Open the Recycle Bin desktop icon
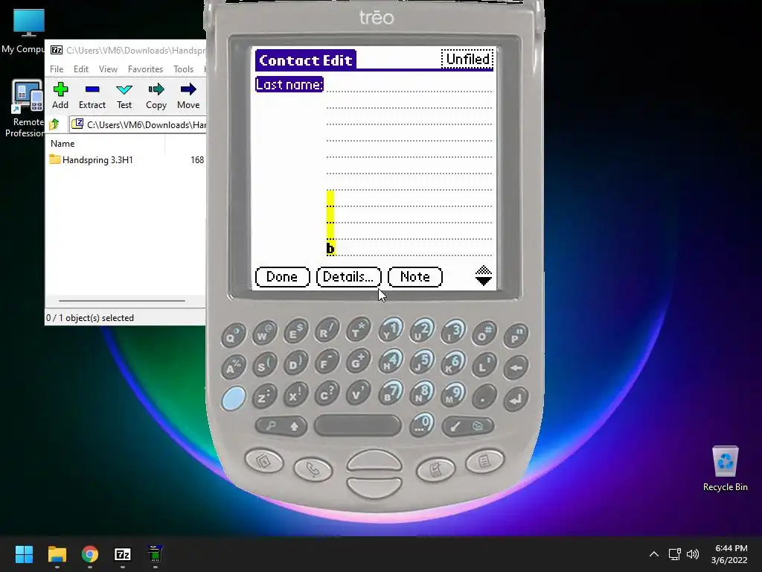 click(725, 468)
